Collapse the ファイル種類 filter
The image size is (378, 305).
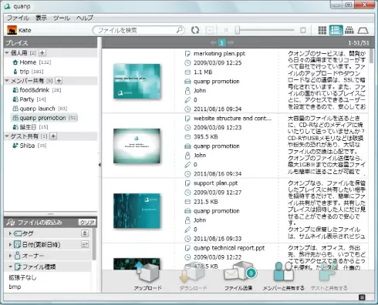(x=10, y=266)
